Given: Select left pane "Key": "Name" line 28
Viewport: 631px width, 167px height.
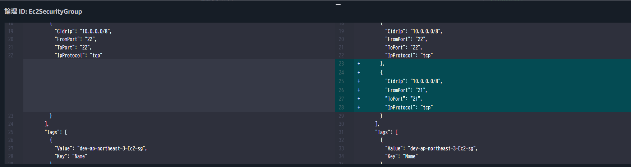Looking at the screenshot, I should [71, 156].
